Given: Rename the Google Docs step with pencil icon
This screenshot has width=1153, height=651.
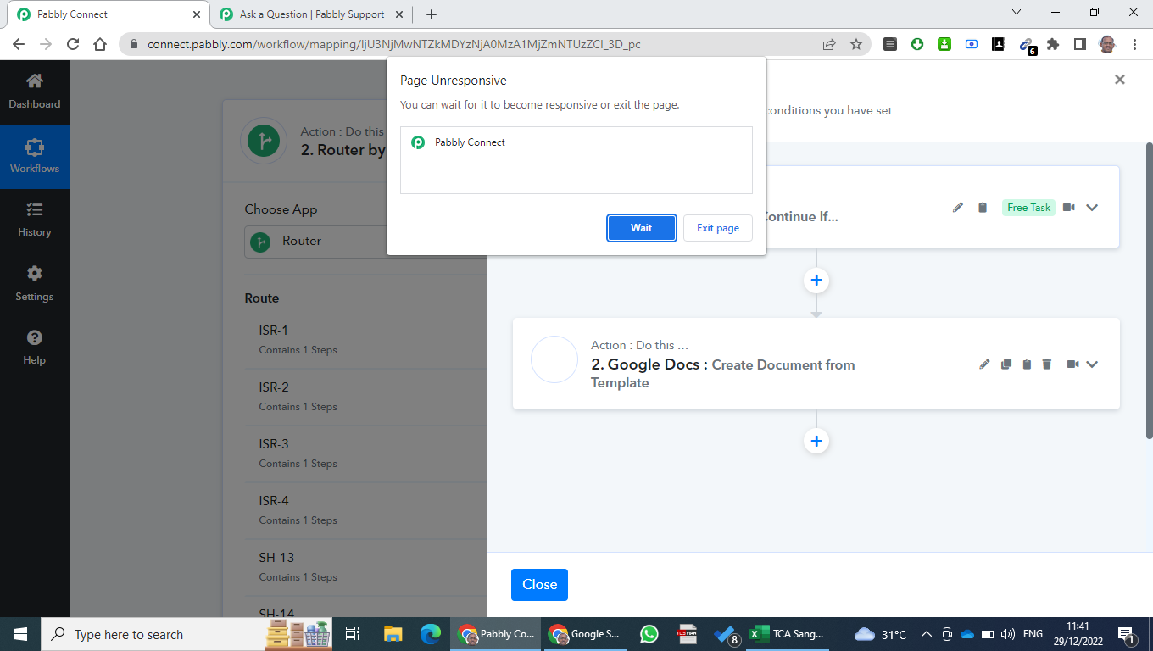Looking at the screenshot, I should pyautogui.click(x=984, y=364).
